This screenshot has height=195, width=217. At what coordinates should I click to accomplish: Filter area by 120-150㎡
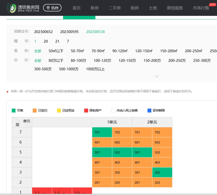click(144, 51)
